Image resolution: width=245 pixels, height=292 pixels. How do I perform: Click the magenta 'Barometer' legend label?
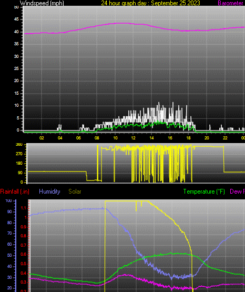230,3
